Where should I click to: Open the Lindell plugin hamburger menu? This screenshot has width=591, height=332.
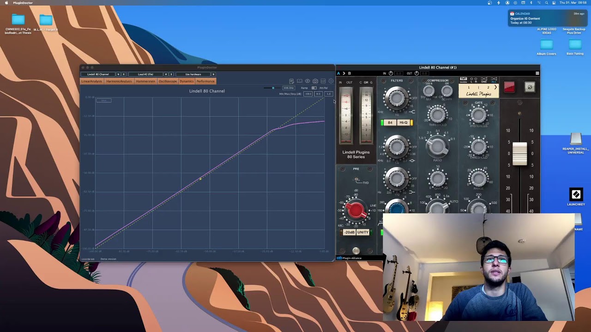pyautogui.click(x=537, y=73)
